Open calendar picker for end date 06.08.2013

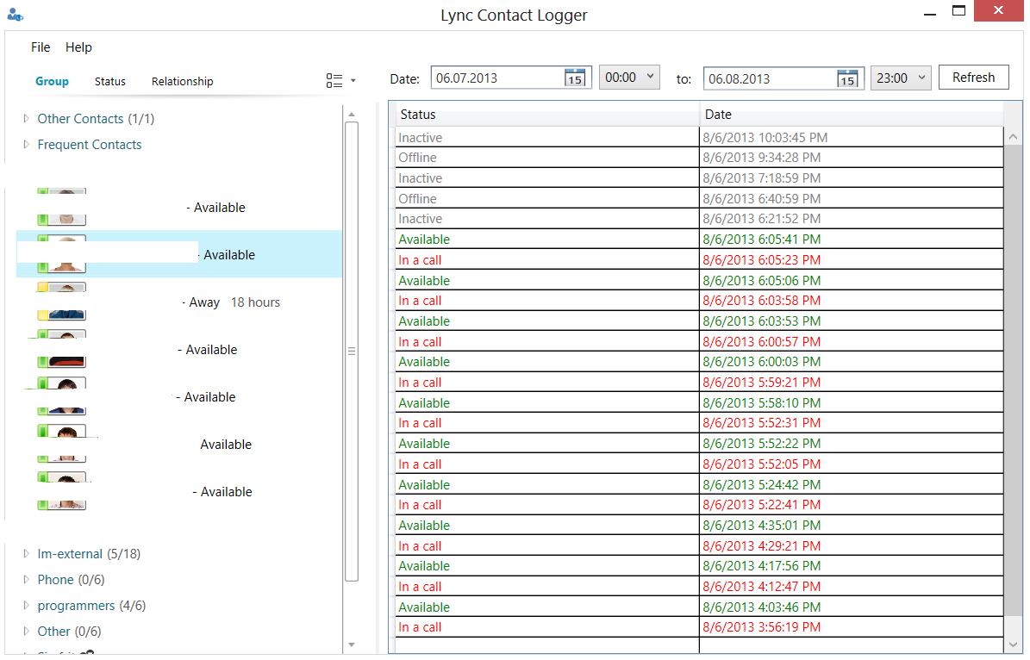(x=847, y=78)
